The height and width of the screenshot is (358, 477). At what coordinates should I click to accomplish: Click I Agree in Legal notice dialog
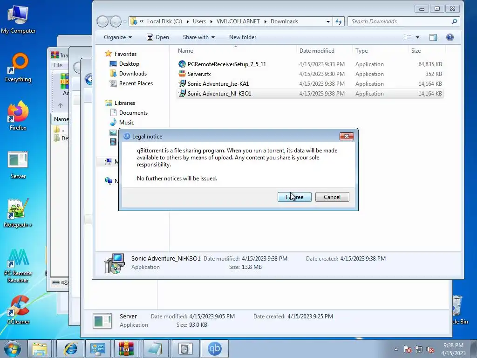[294, 197]
